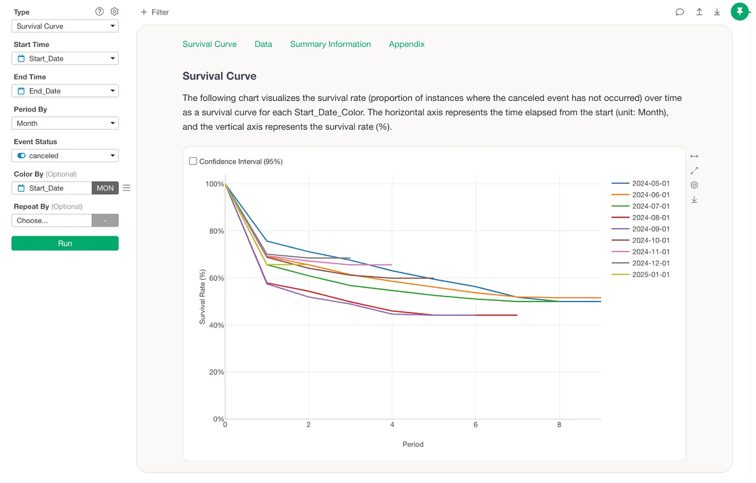The image size is (756, 483).
Task: Switch to the Summary Information tab
Action: [330, 44]
